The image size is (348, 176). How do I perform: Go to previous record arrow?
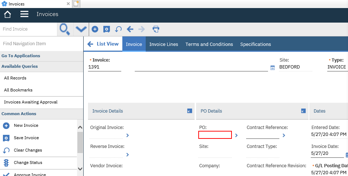pyautogui.click(x=130, y=29)
